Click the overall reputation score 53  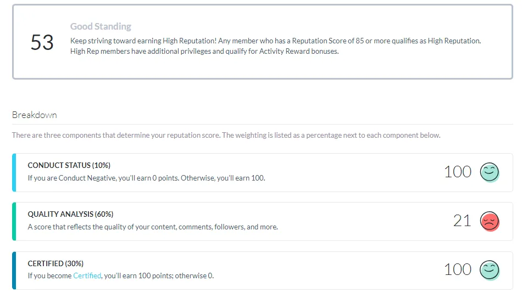[42, 43]
